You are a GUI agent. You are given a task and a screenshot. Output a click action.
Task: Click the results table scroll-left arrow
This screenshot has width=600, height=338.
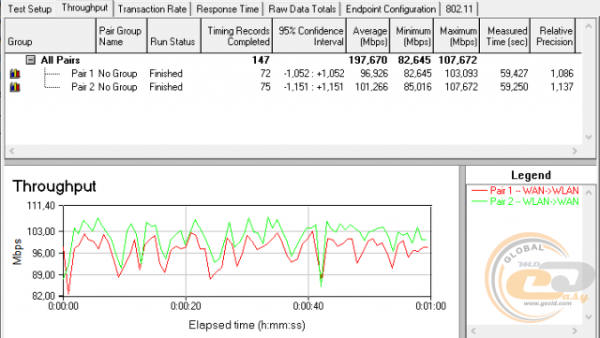[11, 151]
